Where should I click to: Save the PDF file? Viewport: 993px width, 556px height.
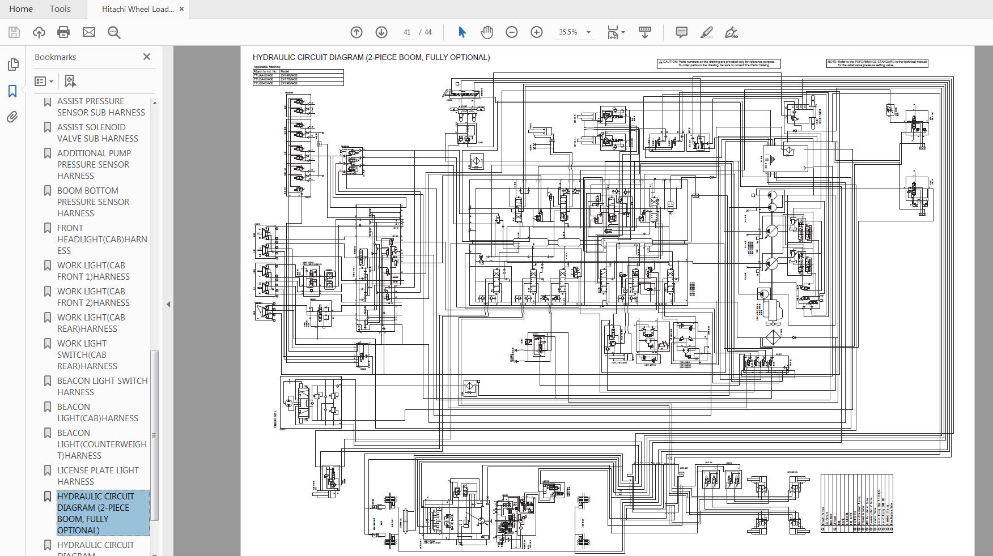point(14,32)
